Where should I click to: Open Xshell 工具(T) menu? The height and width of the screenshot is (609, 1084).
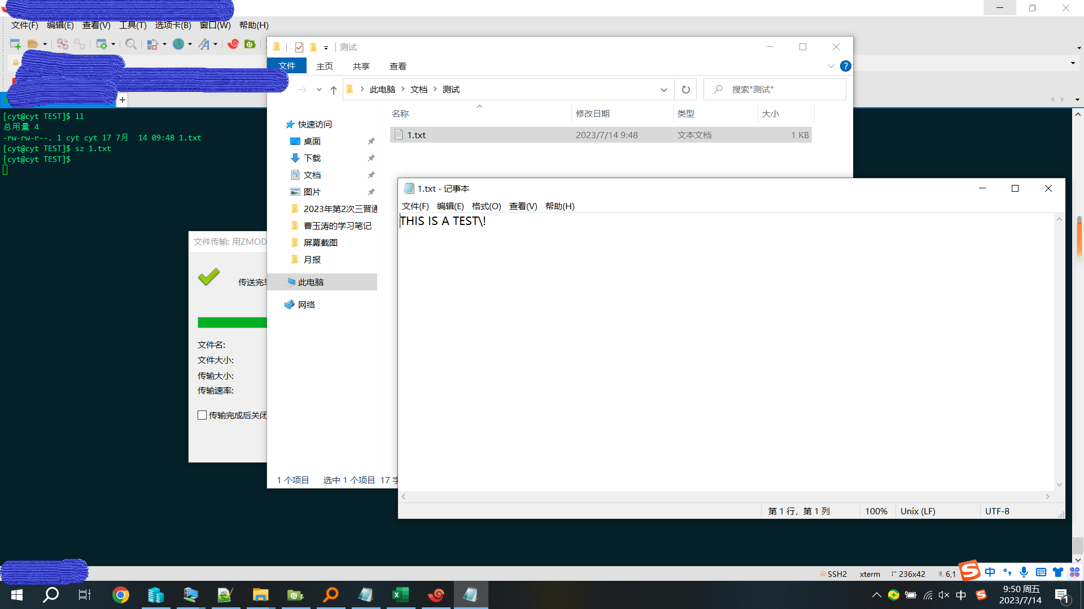133,25
